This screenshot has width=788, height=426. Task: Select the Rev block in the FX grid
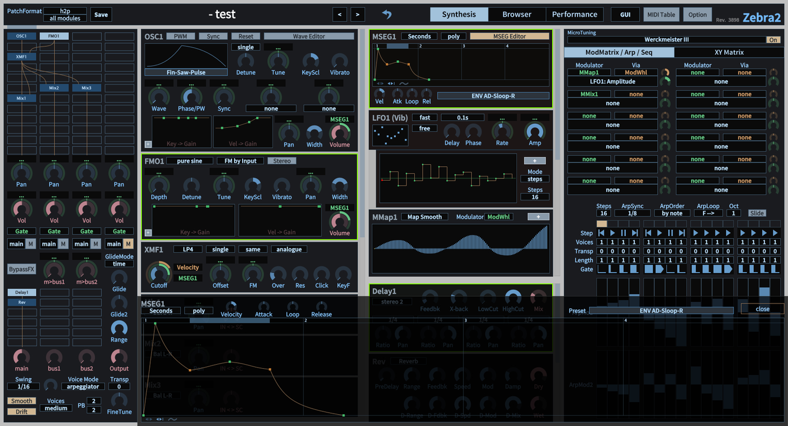[21, 302]
